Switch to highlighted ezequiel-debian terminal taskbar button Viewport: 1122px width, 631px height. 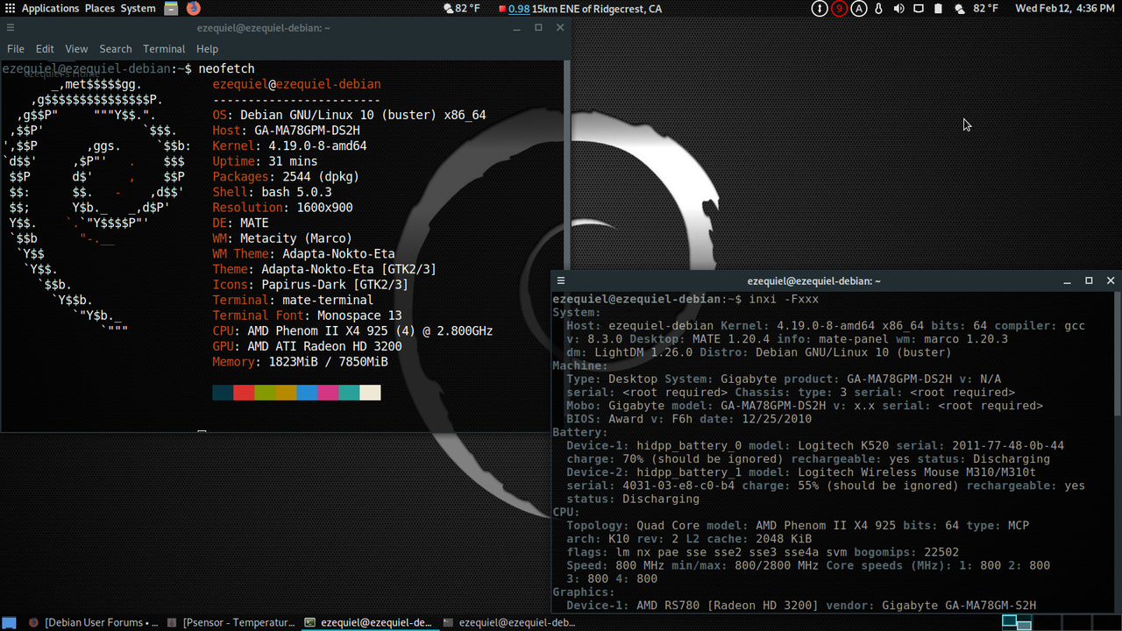pyautogui.click(x=369, y=622)
